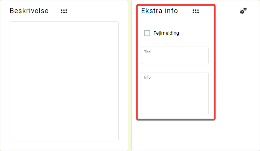Click inside the Info text area
The width and height of the screenshot is (260, 151).
[175, 94]
